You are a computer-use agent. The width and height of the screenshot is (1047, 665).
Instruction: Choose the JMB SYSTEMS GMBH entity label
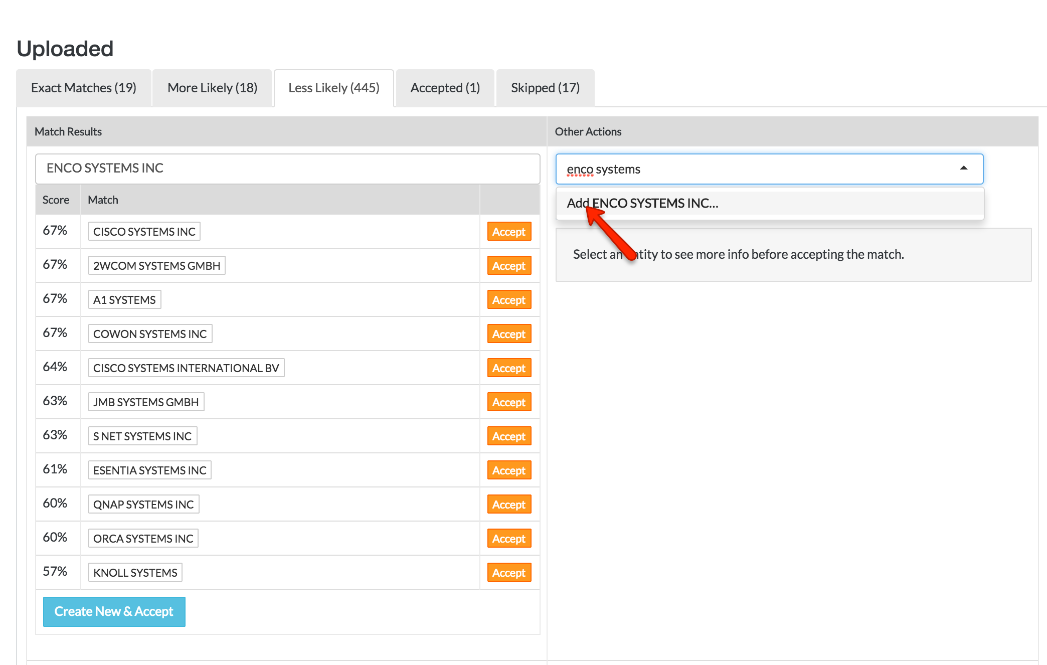point(146,402)
